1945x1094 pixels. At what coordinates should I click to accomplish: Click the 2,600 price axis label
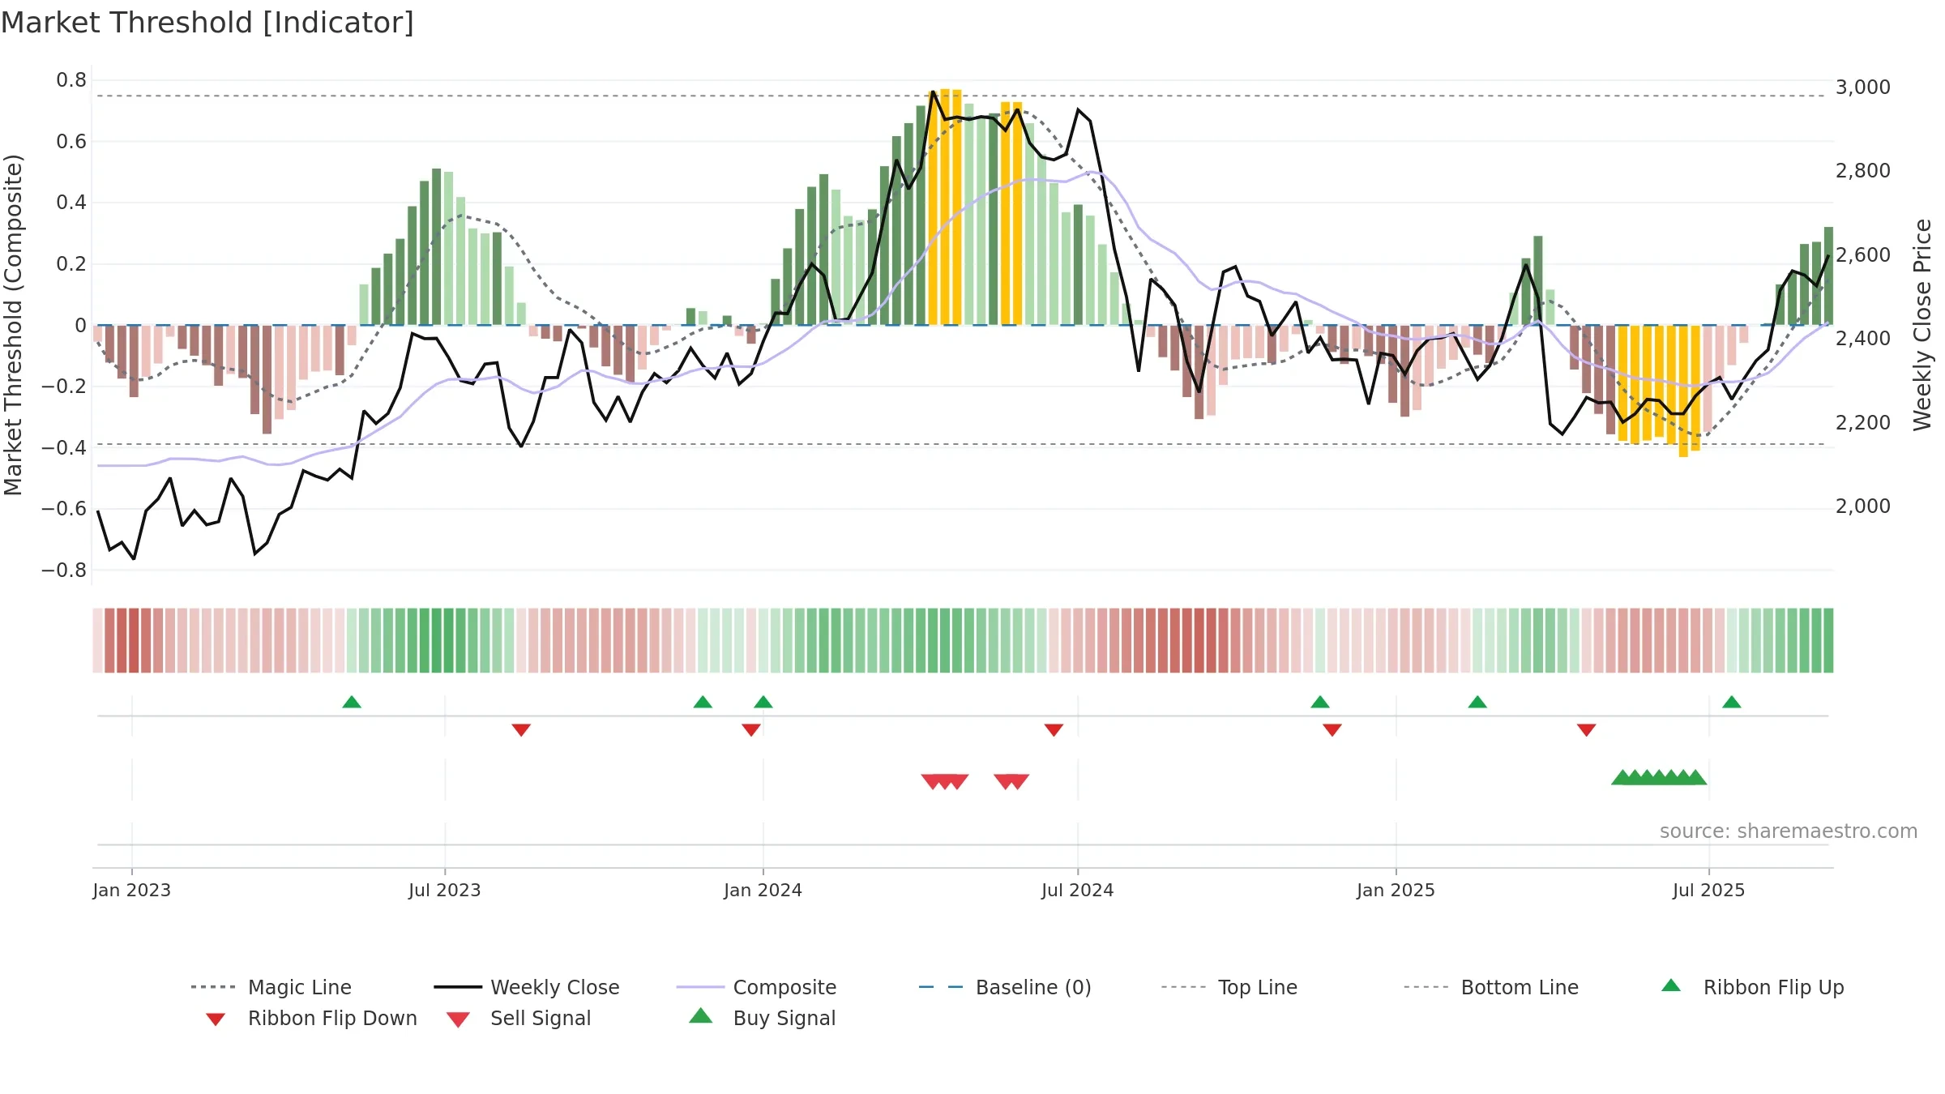tap(1863, 254)
